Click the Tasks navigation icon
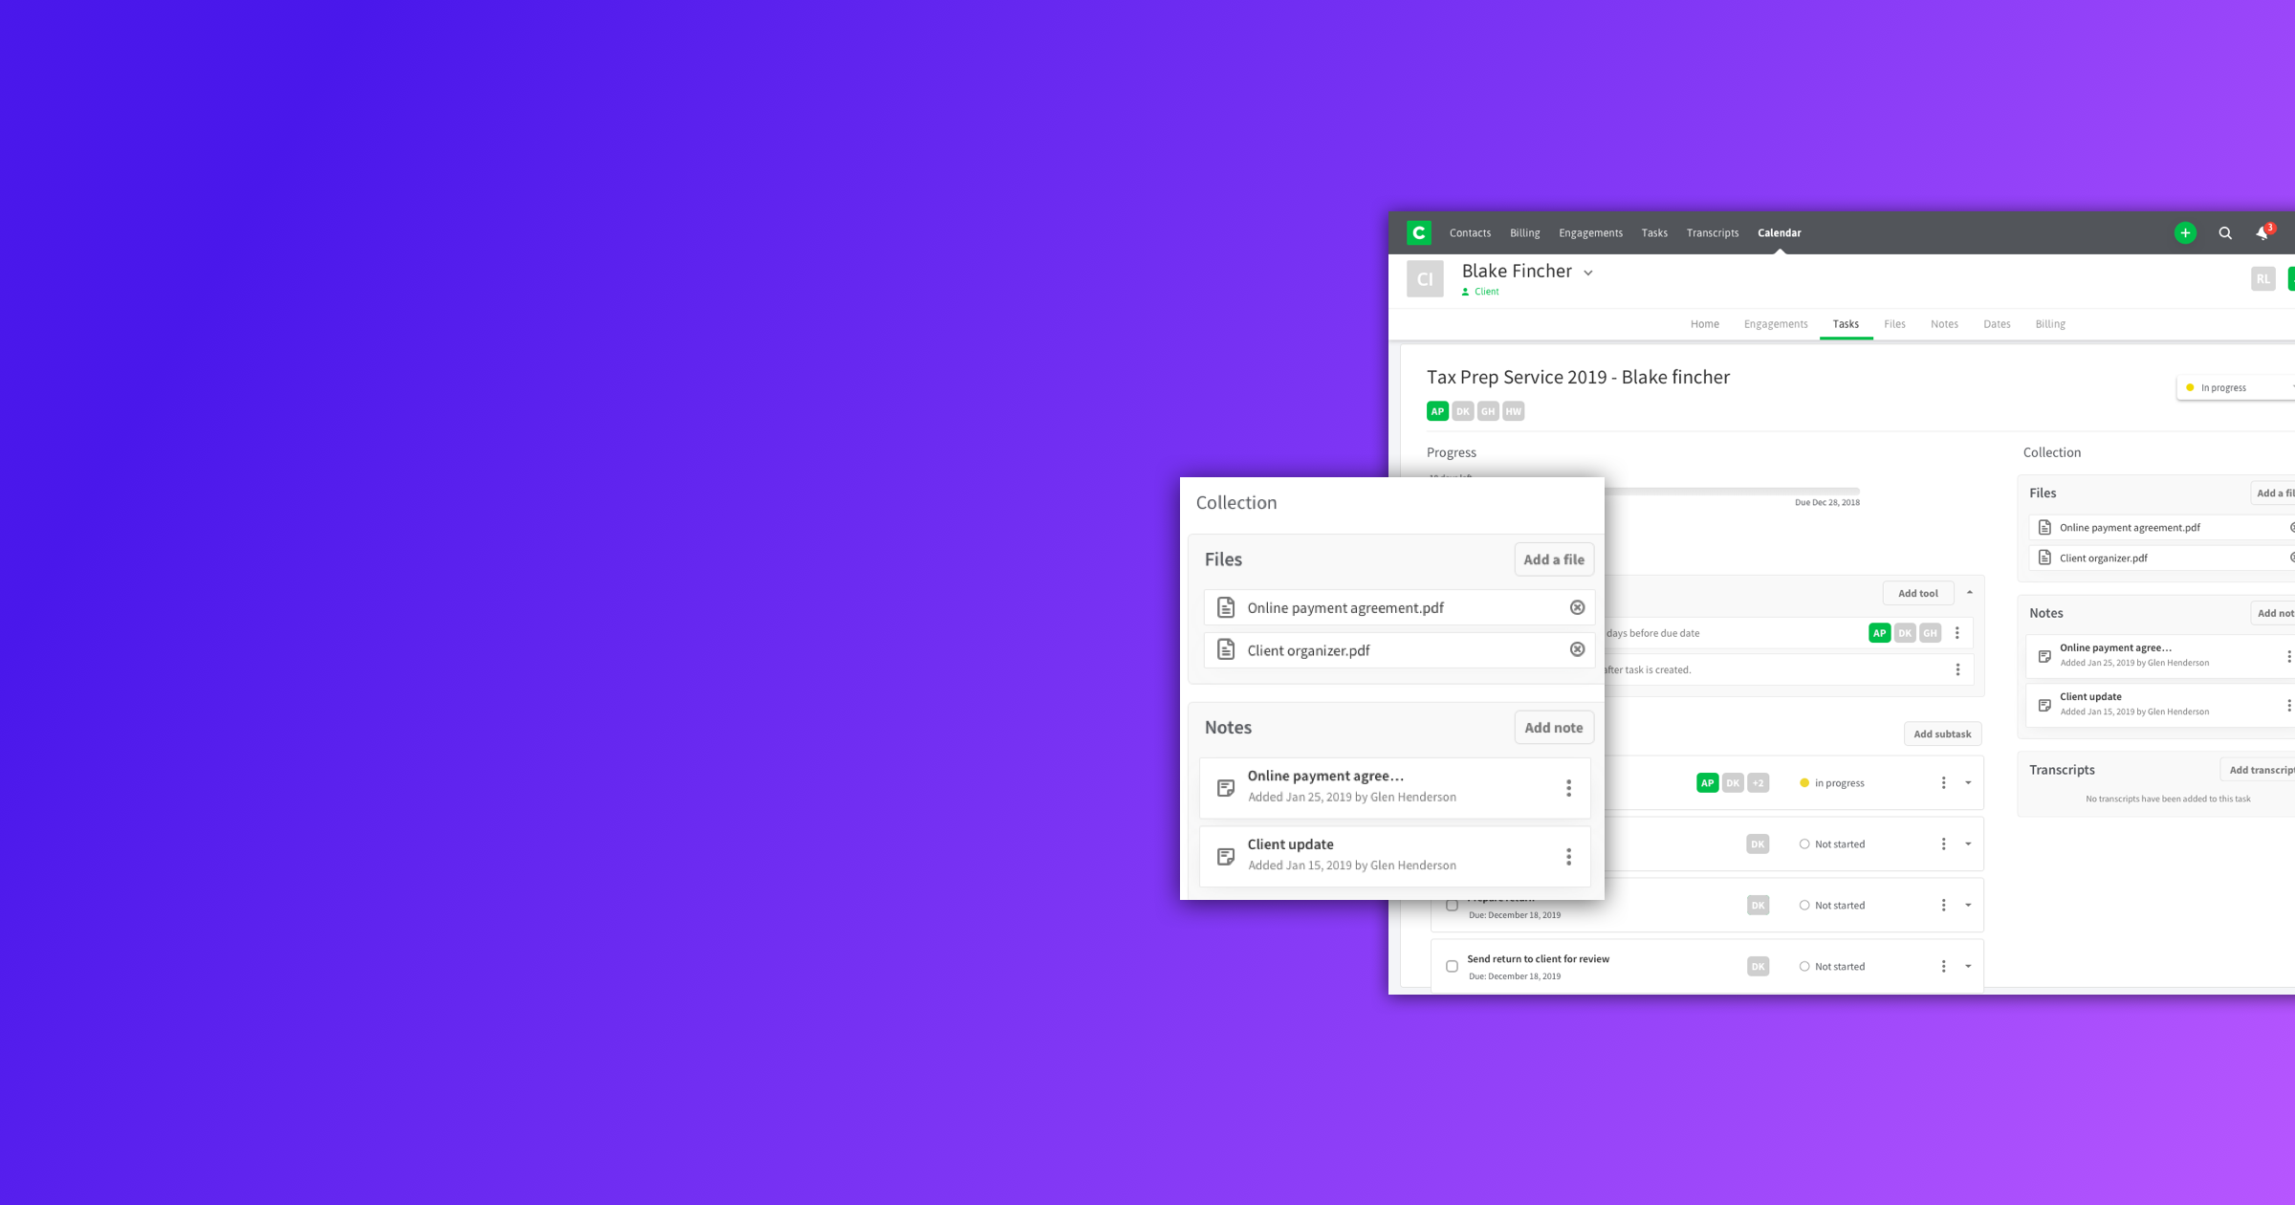This screenshot has height=1205, width=2295. [1654, 232]
